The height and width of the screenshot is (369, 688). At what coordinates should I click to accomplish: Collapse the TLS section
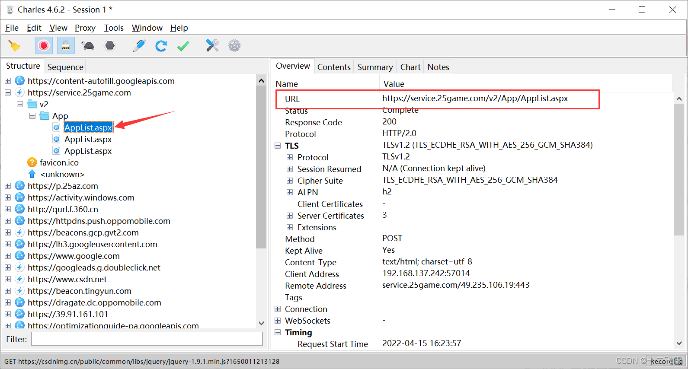coord(278,146)
